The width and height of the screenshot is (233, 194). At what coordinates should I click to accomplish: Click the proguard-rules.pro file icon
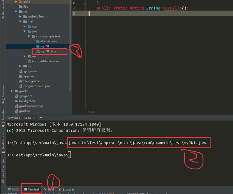(21, 86)
